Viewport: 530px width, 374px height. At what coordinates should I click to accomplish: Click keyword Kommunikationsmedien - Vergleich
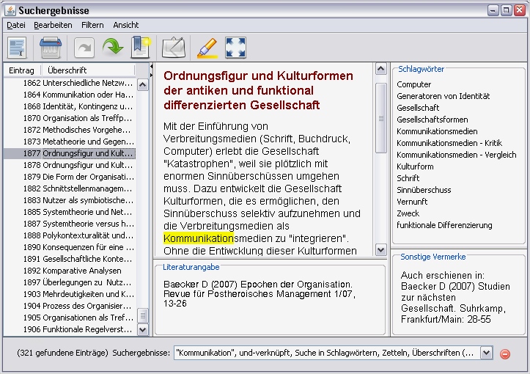coord(456,155)
